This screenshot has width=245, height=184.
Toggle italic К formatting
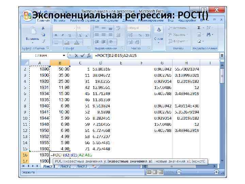coord(63,35)
